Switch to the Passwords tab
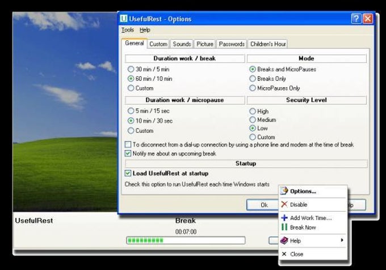Image resolution: width=386 pixels, height=270 pixels. 232,44
